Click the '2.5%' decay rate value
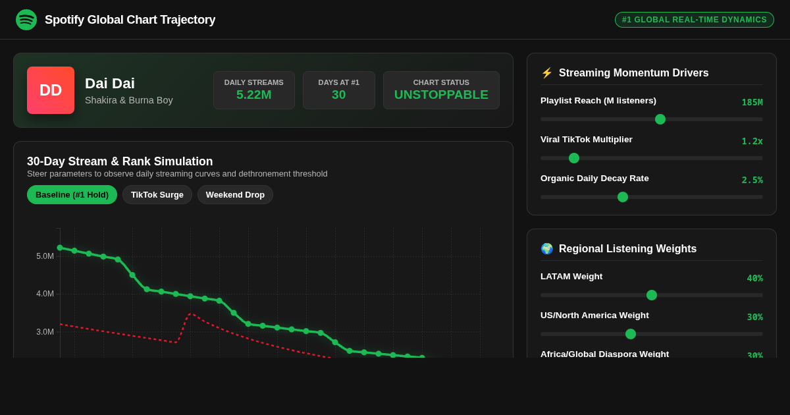The image size is (790, 415). (x=752, y=180)
